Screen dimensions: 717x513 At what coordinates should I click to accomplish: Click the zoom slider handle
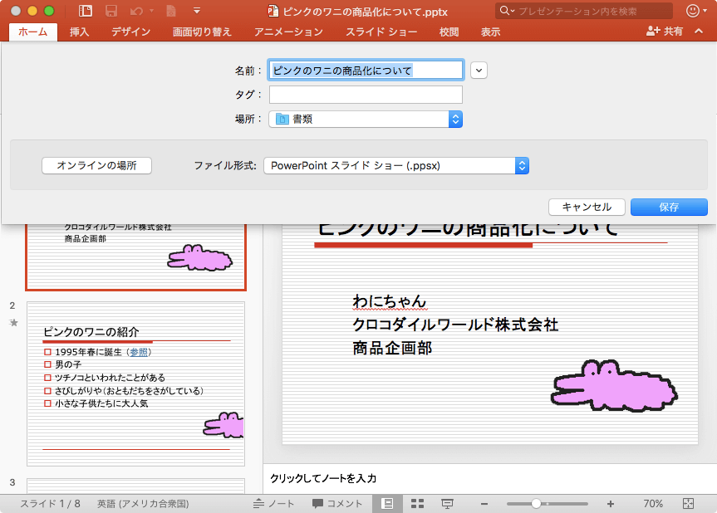(536, 503)
